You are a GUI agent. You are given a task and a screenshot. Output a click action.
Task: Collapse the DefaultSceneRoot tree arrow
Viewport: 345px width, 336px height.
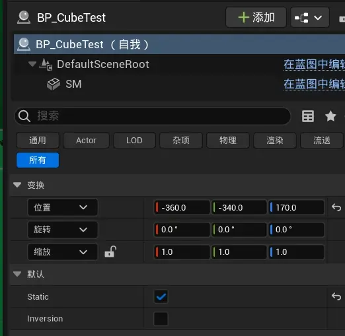pos(32,64)
